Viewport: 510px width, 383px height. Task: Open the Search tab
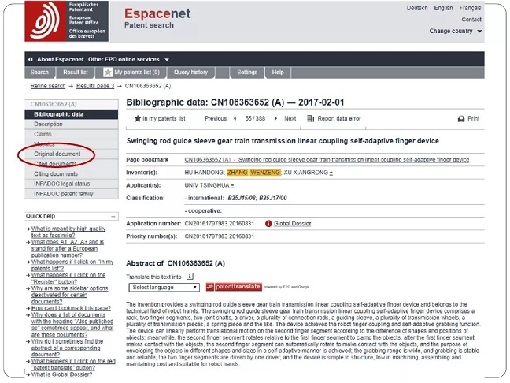[x=39, y=73]
